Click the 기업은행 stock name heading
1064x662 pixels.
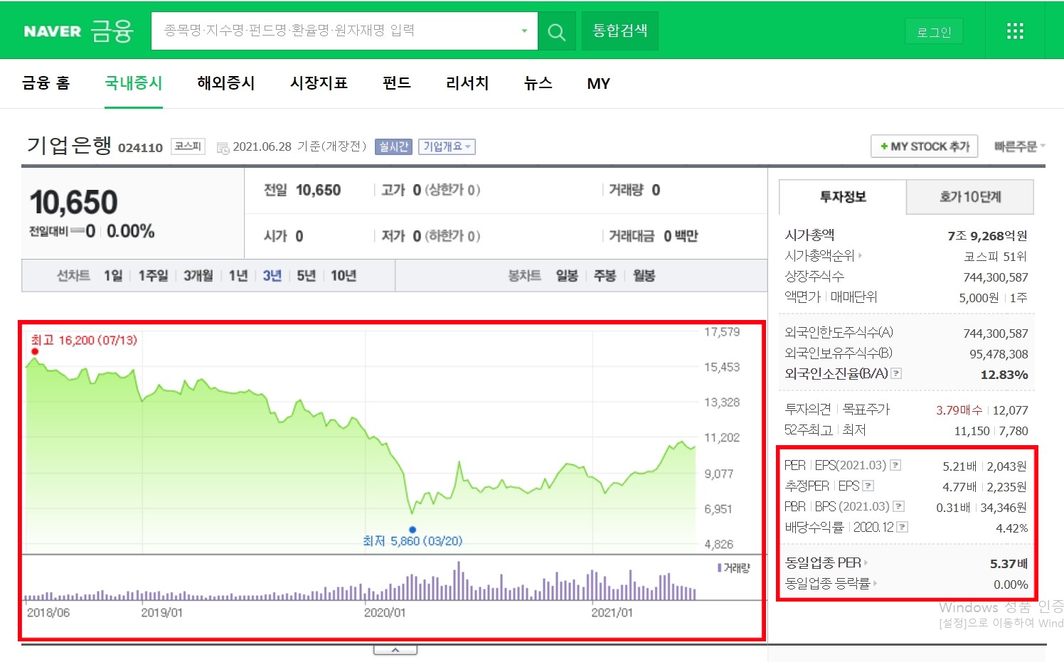pyautogui.click(x=69, y=145)
